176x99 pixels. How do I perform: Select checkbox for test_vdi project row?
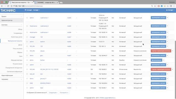(x=27, y=74)
